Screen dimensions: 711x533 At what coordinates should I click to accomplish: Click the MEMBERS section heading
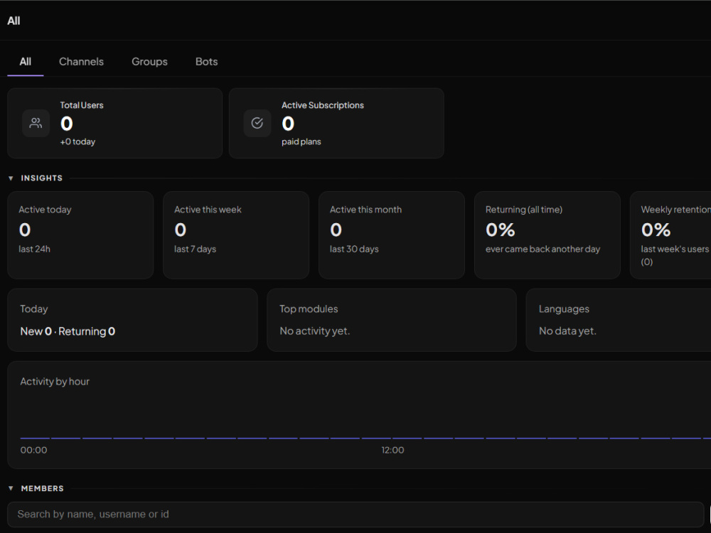(42, 488)
